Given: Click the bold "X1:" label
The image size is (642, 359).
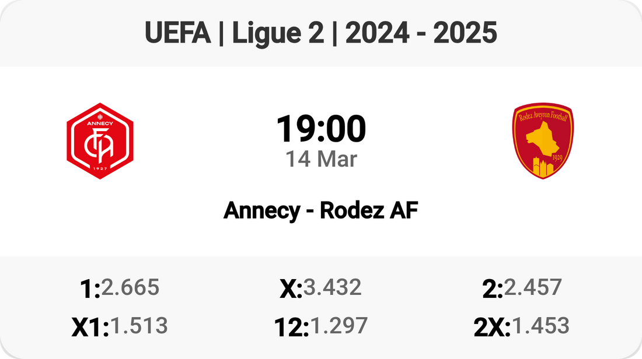Looking at the screenshot, I should (x=90, y=328).
